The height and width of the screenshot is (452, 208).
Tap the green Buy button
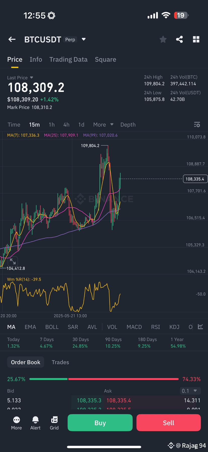[100, 423]
